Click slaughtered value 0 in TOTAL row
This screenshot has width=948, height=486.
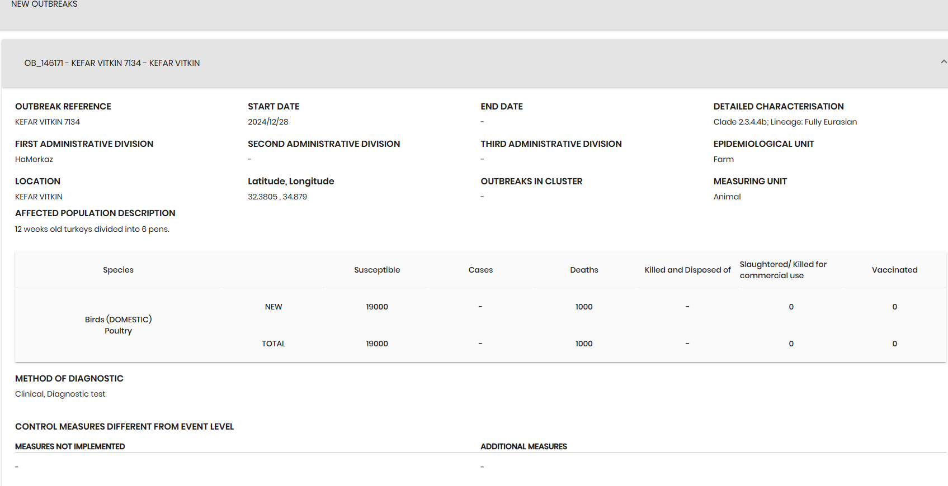(x=791, y=344)
